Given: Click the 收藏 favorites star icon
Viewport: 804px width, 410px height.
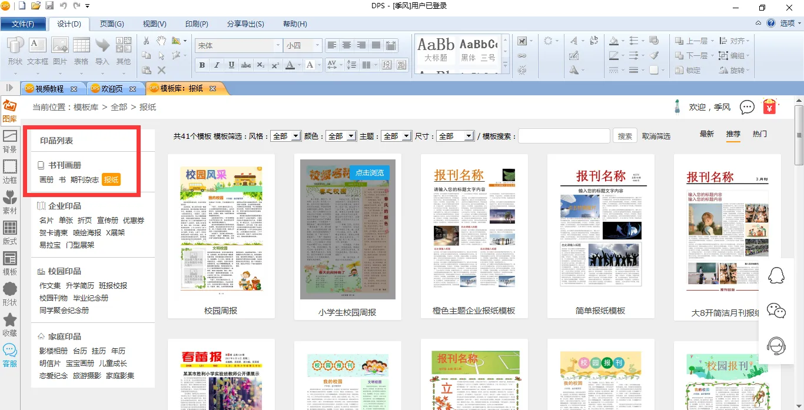Looking at the screenshot, I should click(10, 324).
